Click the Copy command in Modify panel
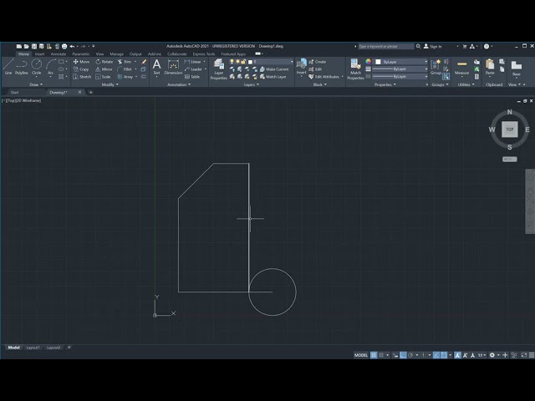The image size is (535, 401). [x=81, y=69]
